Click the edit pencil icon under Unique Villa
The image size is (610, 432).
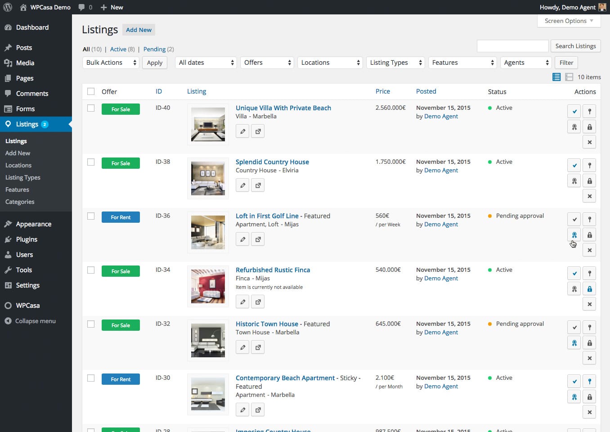click(242, 131)
